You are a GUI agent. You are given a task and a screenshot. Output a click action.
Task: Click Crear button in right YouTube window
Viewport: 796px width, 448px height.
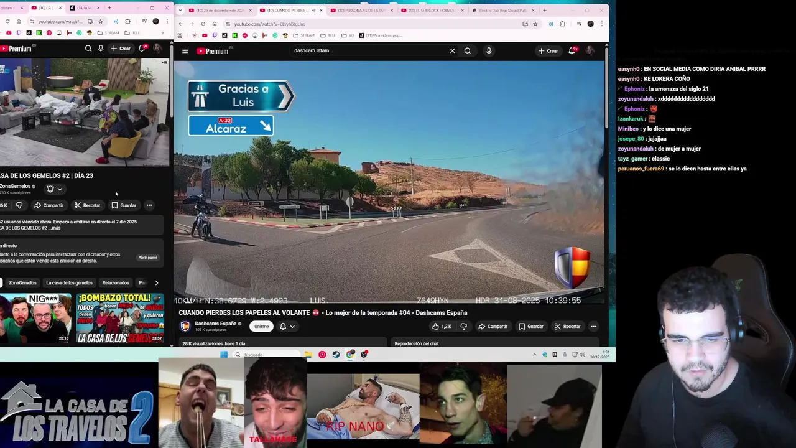point(548,51)
